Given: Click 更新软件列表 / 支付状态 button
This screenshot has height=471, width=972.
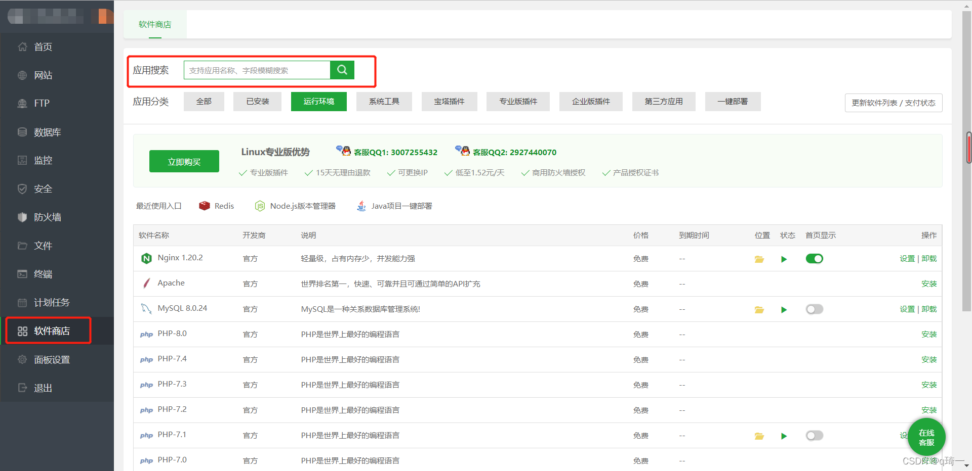Looking at the screenshot, I should [x=894, y=103].
